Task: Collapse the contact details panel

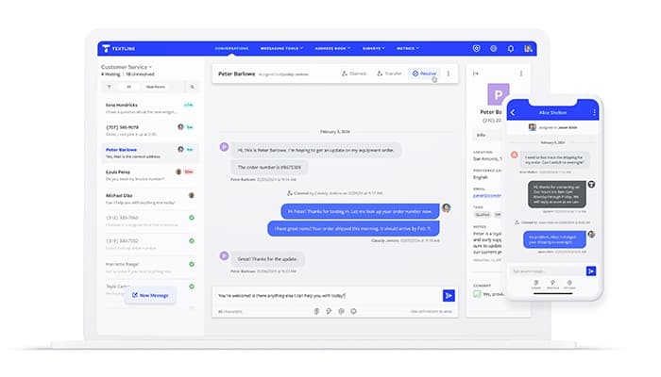Action: 476,74
